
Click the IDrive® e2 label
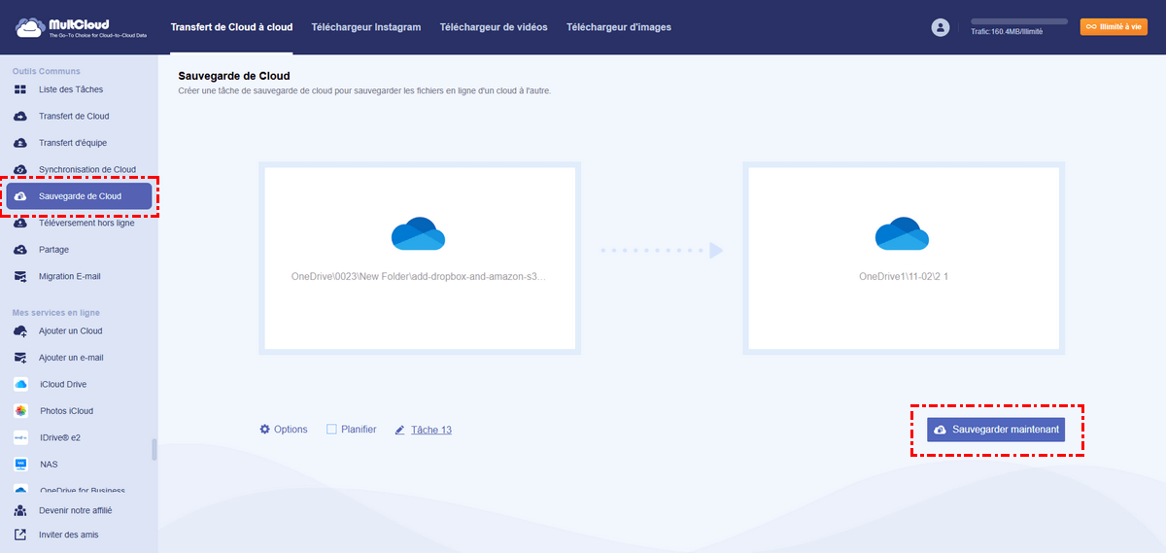[x=60, y=437]
